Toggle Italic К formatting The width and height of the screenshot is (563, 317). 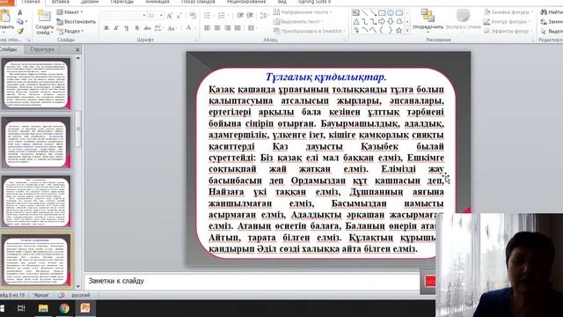(116, 27)
